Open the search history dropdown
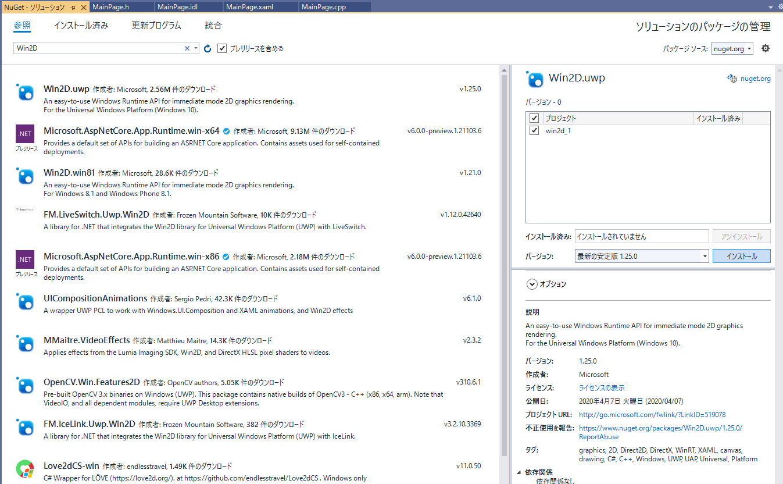 196,49
